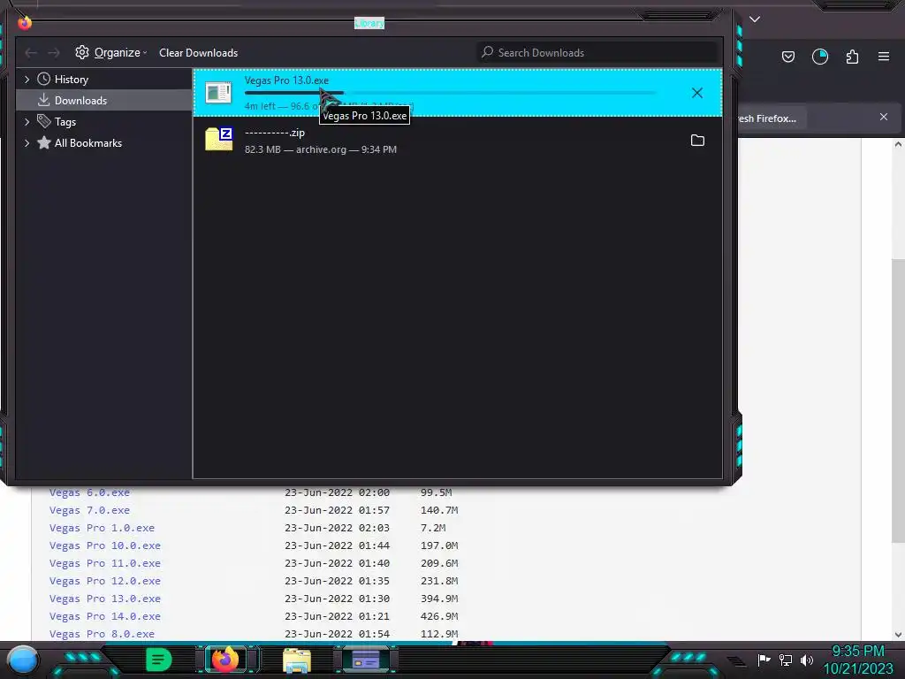Screen dimensions: 905x679
Task: Expand the All Bookmarks tree item
Action: (x=27, y=143)
